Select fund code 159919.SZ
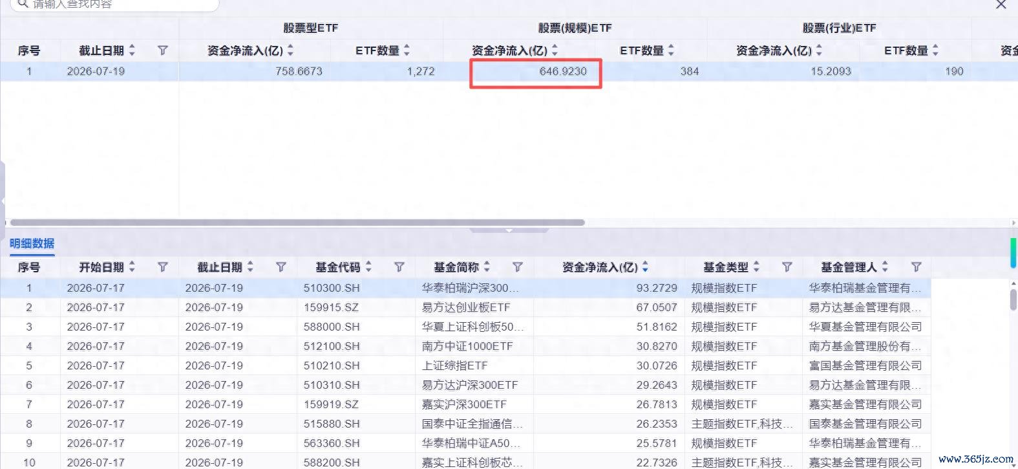Viewport: 1018px width, 469px height. click(331, 404)
